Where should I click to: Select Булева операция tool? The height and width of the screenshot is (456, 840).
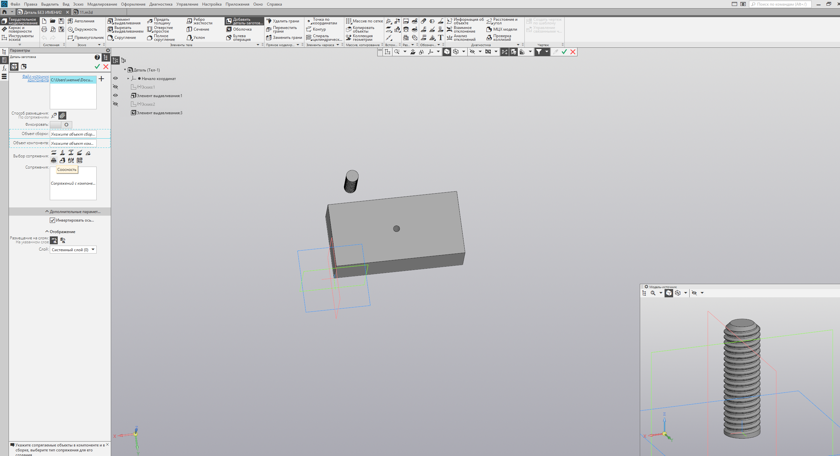point(239,38)
